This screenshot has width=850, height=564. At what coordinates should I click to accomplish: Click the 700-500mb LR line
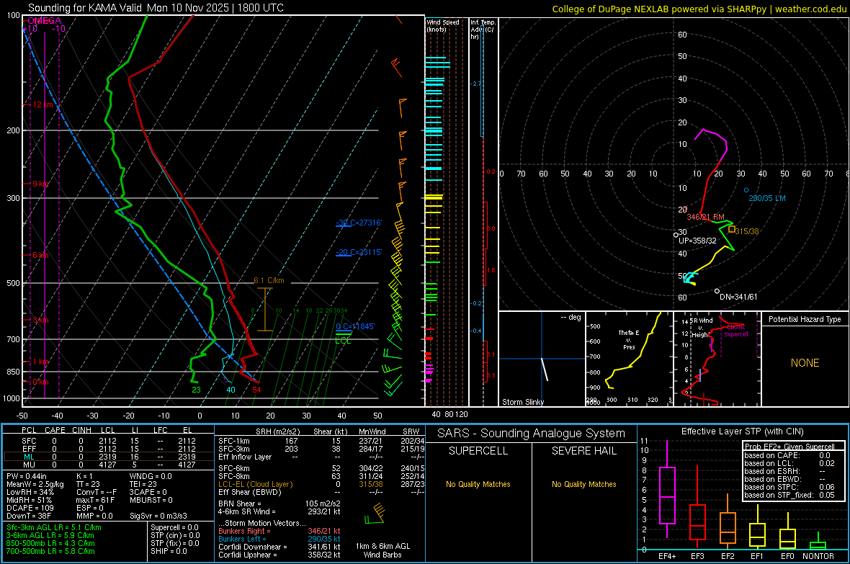(x=50, y=551)
